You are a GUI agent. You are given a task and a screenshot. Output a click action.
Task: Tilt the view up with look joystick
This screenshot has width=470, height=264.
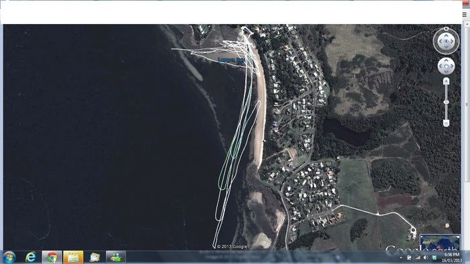tap(446, 36)
